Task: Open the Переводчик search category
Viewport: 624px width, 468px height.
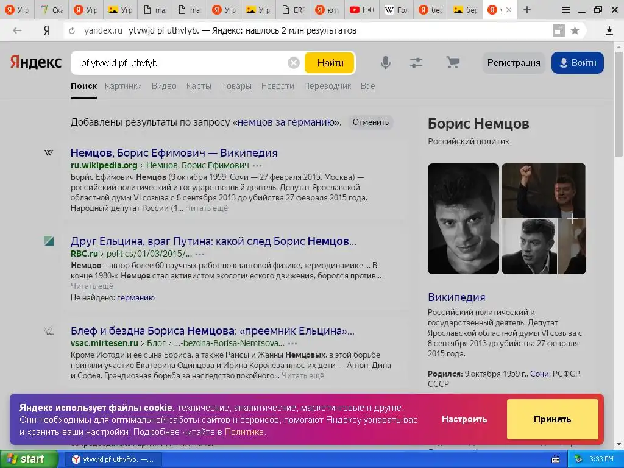Action: (327, 86)
